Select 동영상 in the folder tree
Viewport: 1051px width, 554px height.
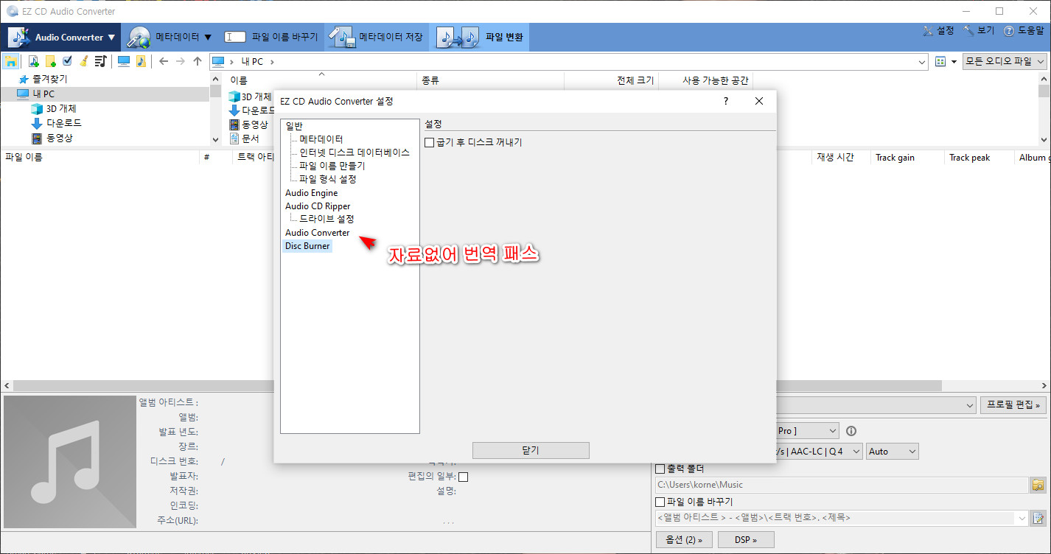[59, 138]
